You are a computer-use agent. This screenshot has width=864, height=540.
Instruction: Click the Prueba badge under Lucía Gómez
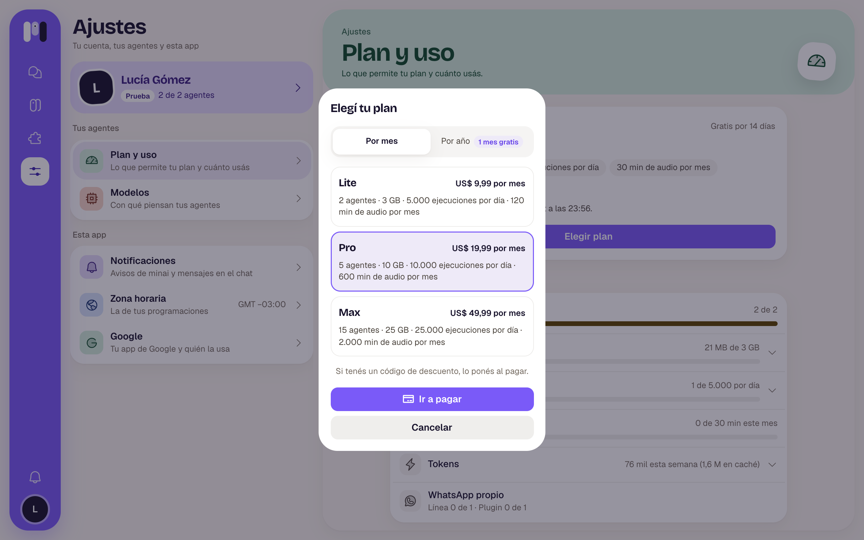(x=137, y=96)
